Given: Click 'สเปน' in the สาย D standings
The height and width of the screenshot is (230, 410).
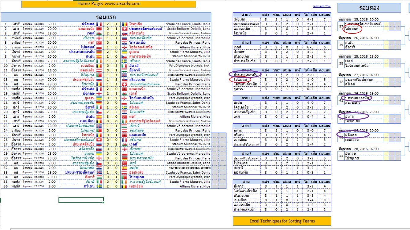Looking at the screenshot, I should coord(238,103).
